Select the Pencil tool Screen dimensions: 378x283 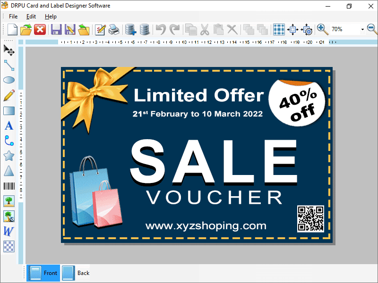(9, 96)
